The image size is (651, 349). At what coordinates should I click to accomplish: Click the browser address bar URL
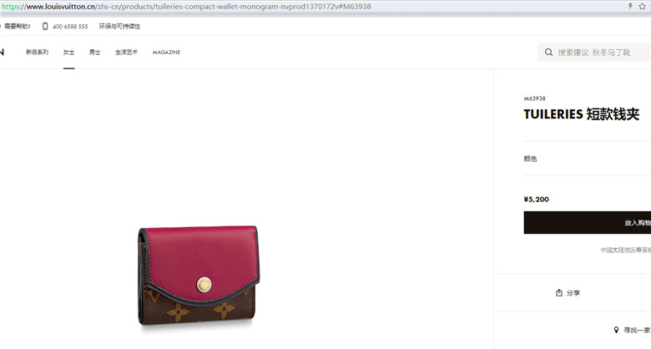[x=186, y=7]
